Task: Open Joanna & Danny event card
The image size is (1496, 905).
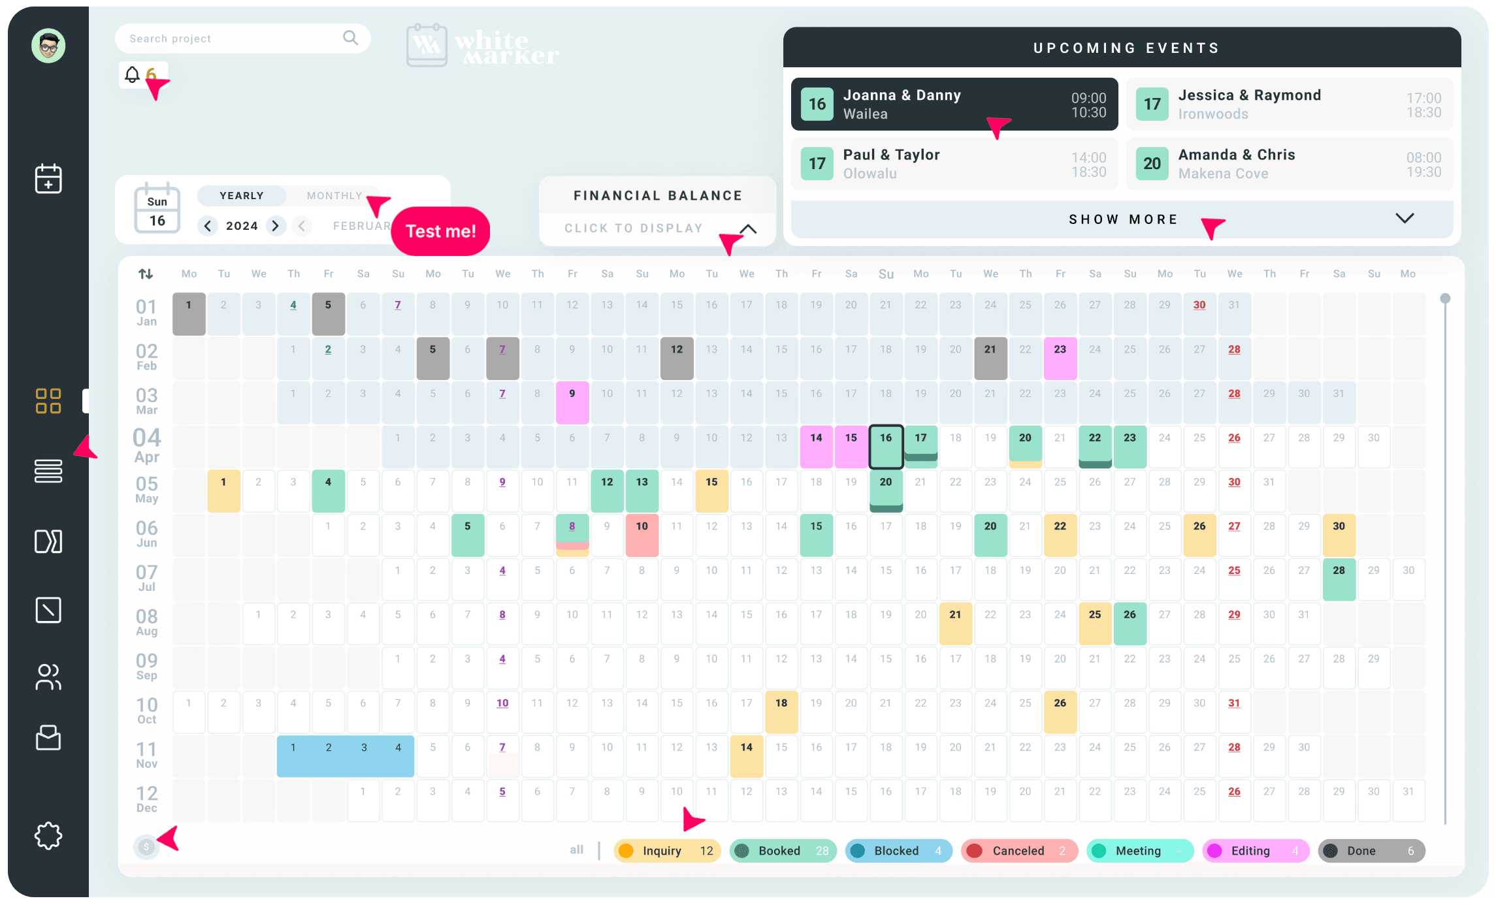Action: 954,104
